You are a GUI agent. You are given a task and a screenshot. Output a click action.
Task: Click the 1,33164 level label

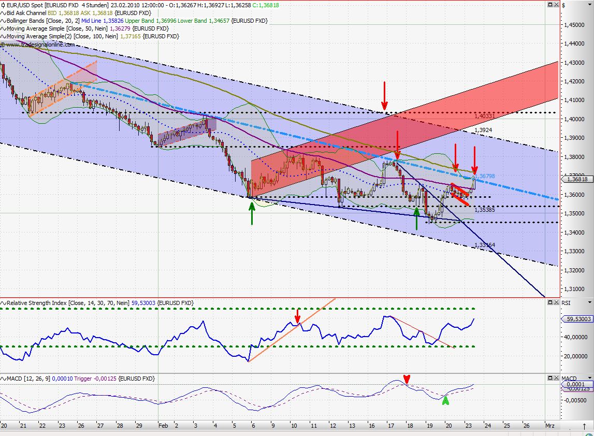485,245
